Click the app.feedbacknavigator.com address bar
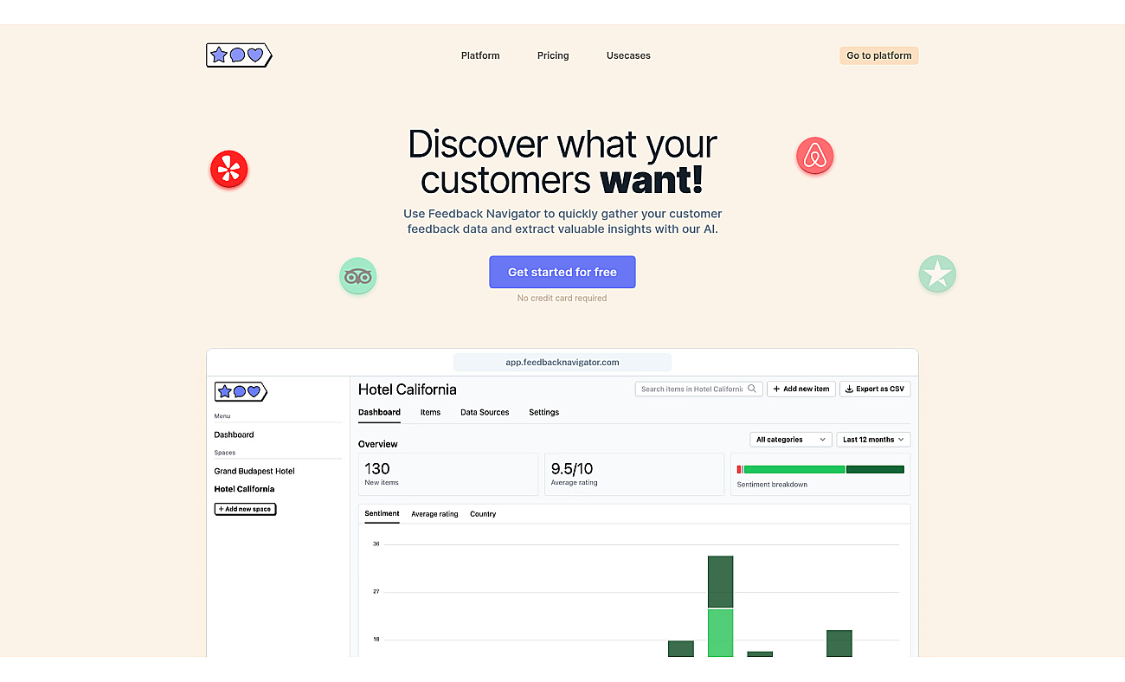Image resolution: width=1125 pixels, height=682 pixels. pos(562,362)
